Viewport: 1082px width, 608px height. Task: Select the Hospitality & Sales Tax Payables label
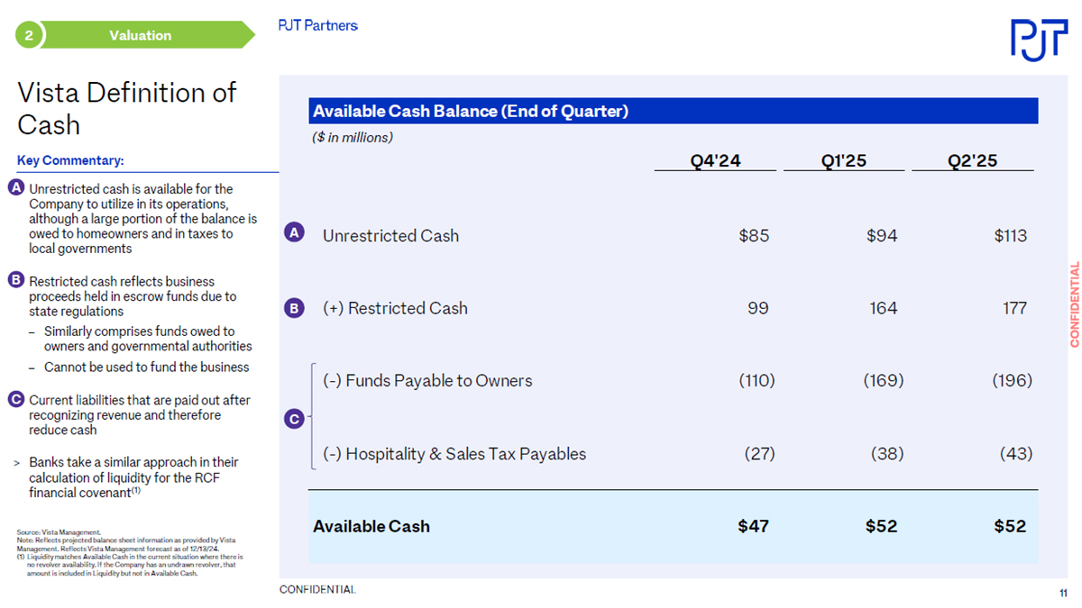[x=454, y=454]
